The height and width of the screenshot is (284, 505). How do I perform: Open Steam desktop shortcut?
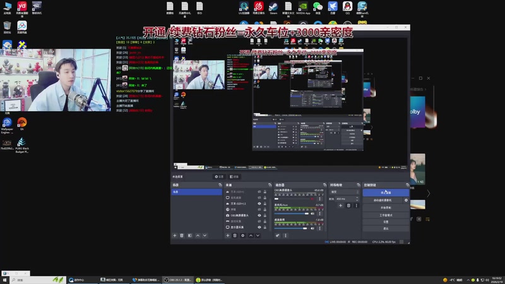273,8
